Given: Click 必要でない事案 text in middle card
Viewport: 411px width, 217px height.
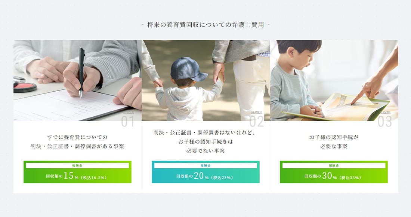Looking at the screenshot, I should [x=205, y=151].
